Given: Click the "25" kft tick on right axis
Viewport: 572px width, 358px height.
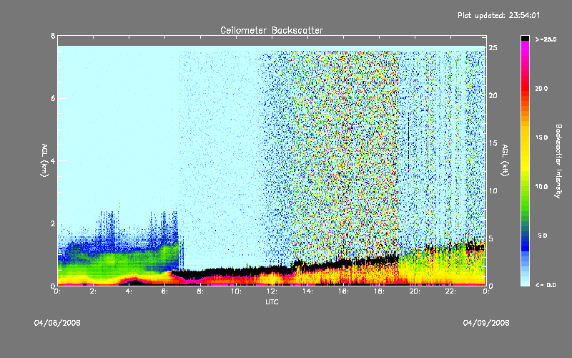Looking at the screenshot, I should pos(493,48).
